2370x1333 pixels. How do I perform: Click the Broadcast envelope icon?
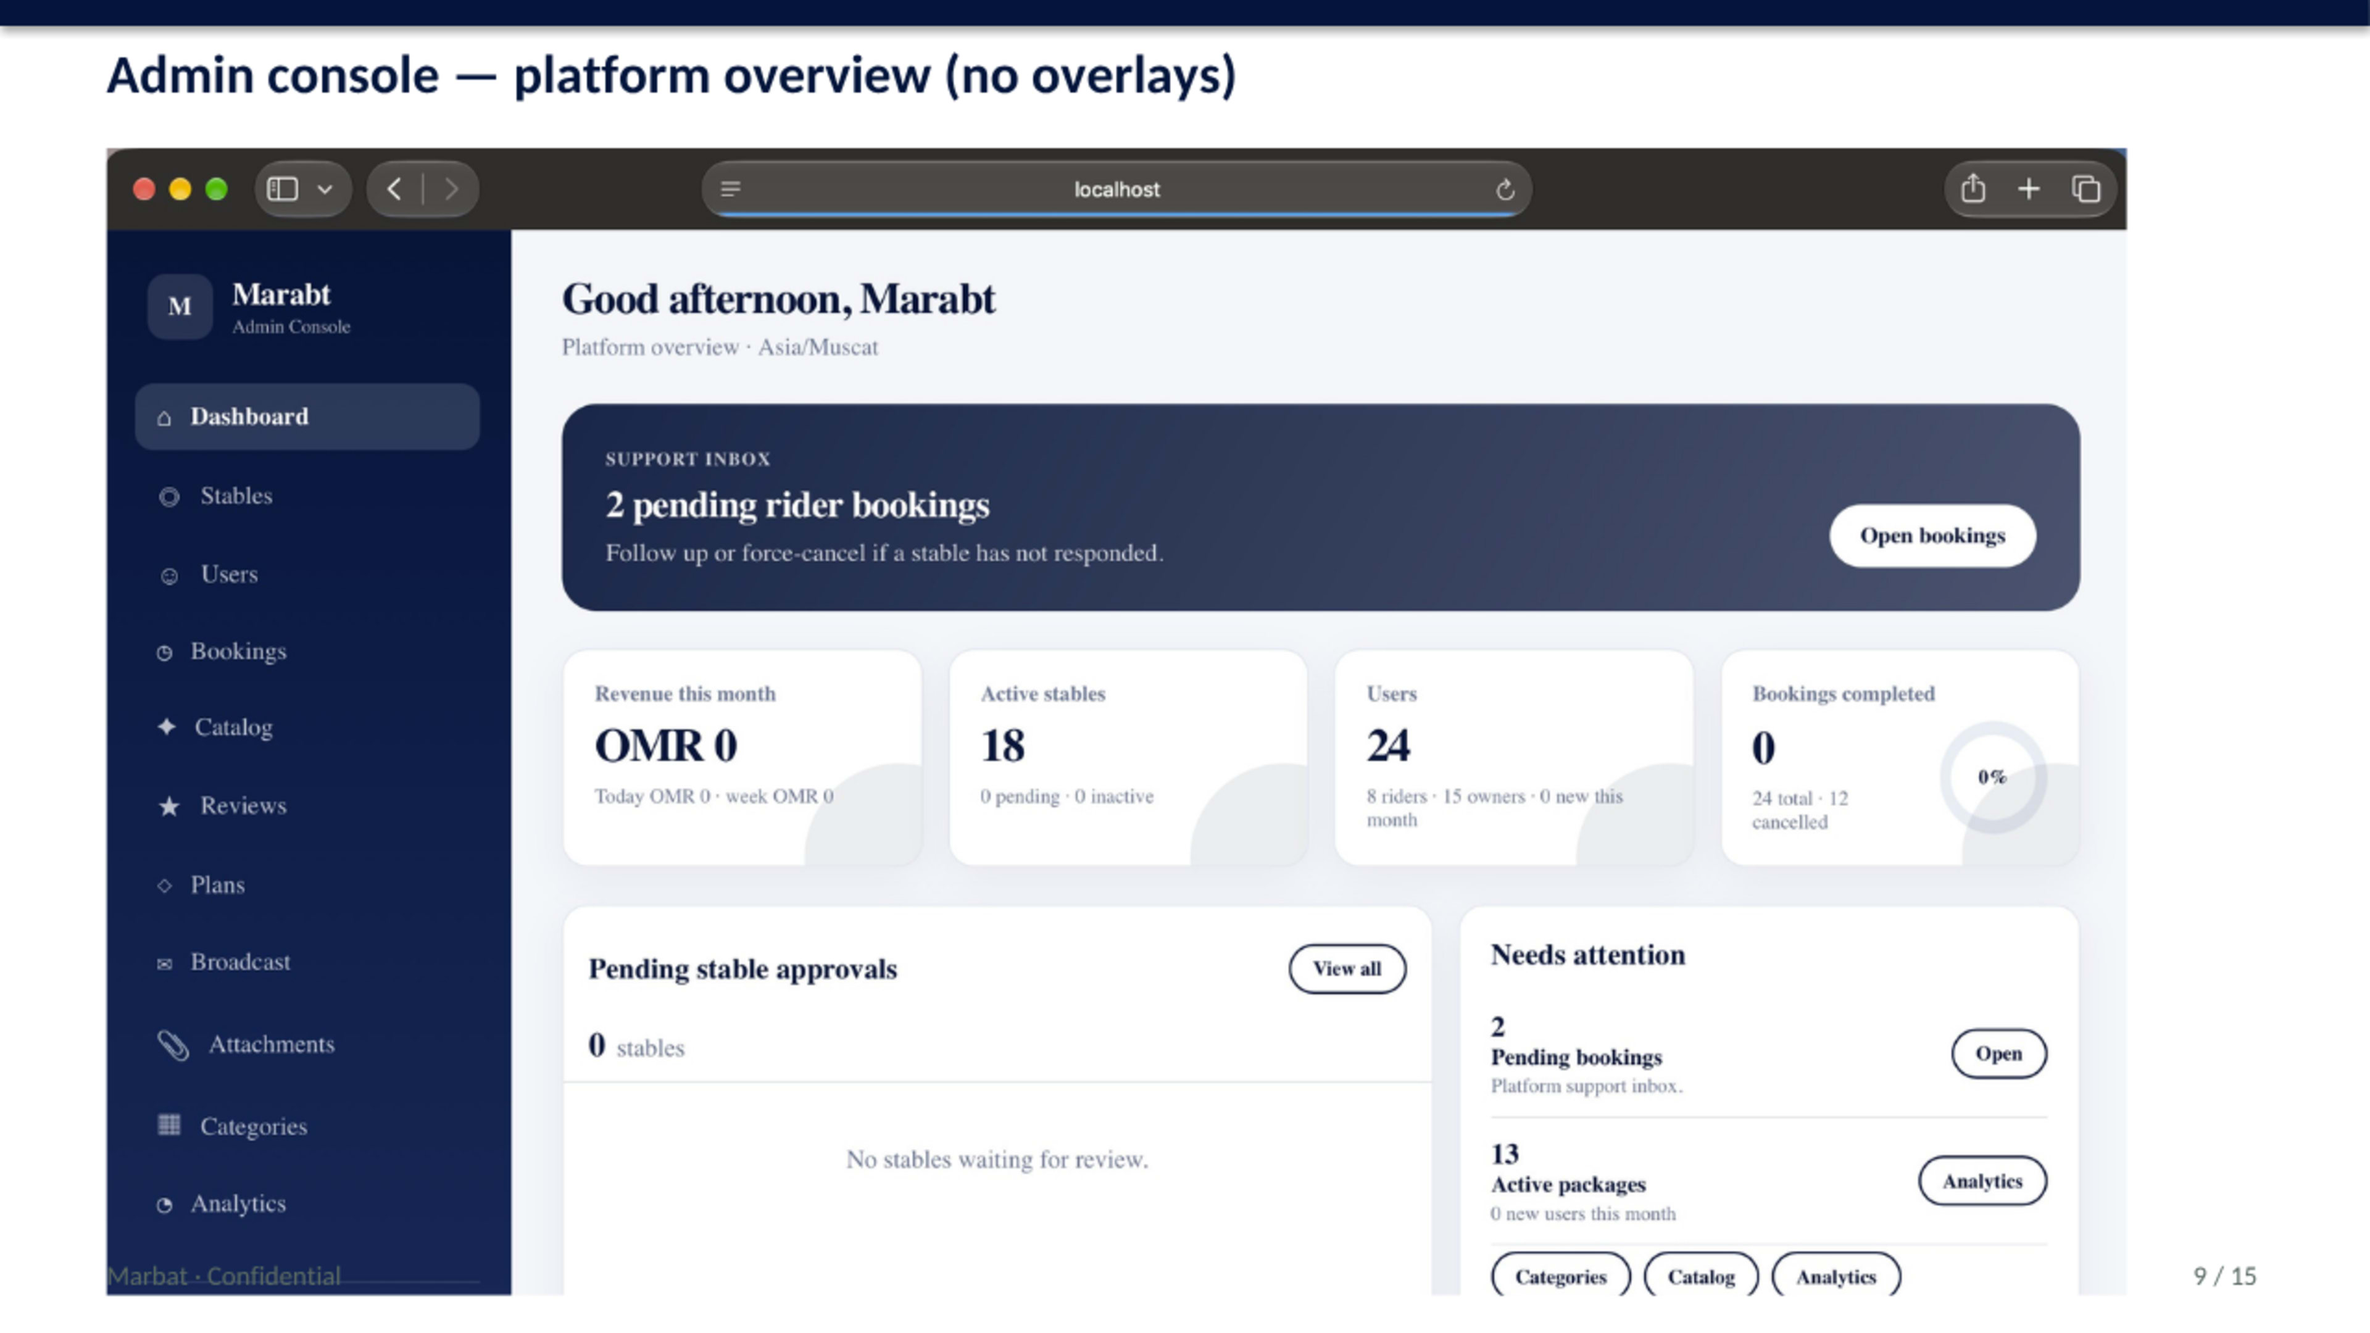[165, 963]
